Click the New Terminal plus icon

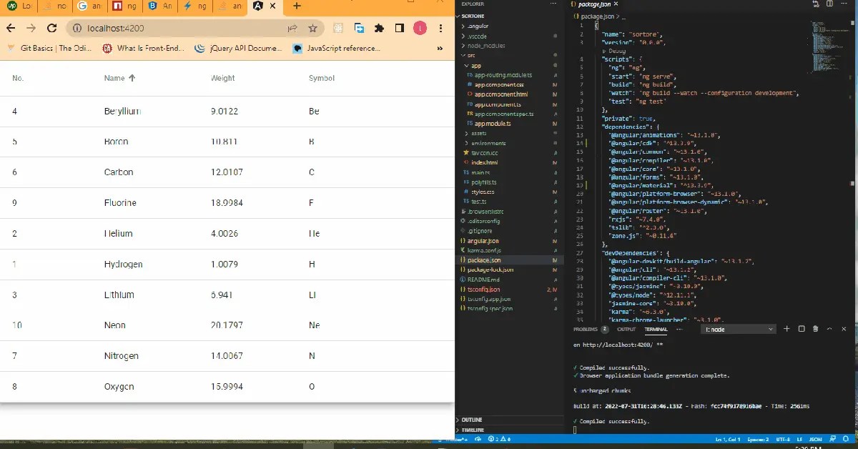point(786,328)
